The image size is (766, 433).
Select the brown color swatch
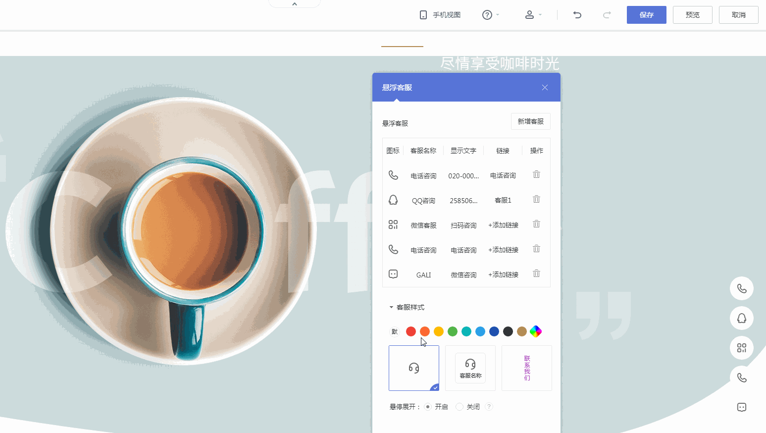coord(522,331)
